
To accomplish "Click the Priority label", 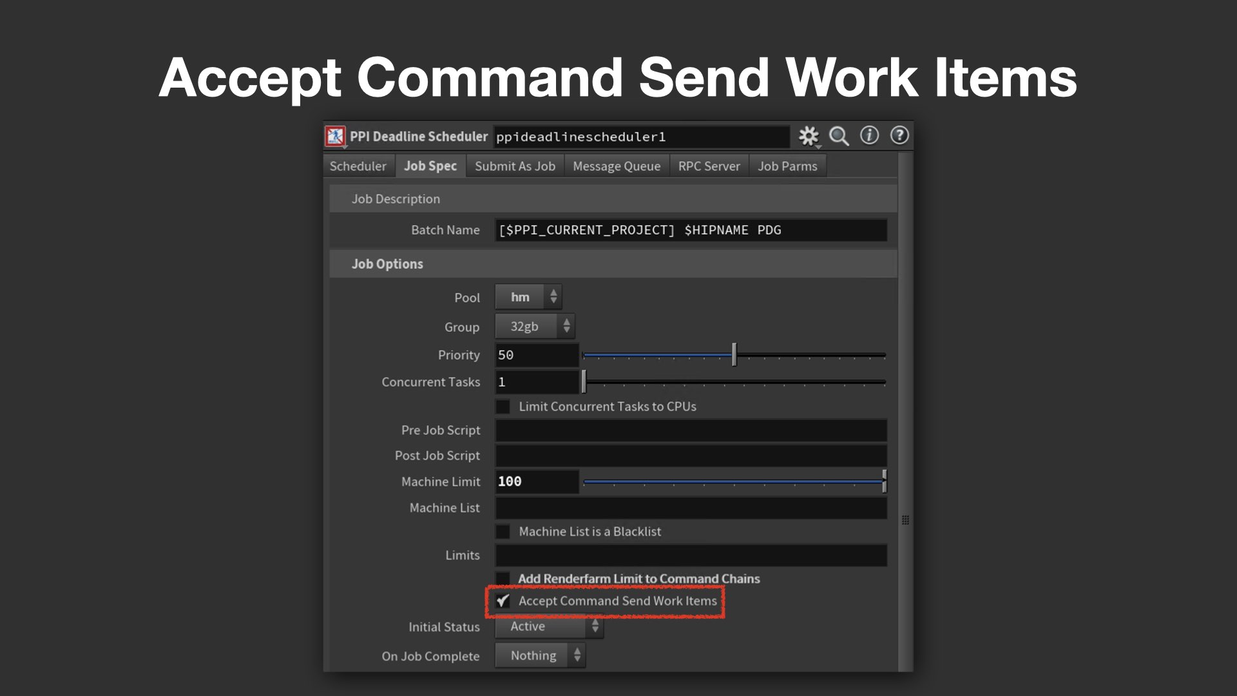I will (x=459, y=355).
